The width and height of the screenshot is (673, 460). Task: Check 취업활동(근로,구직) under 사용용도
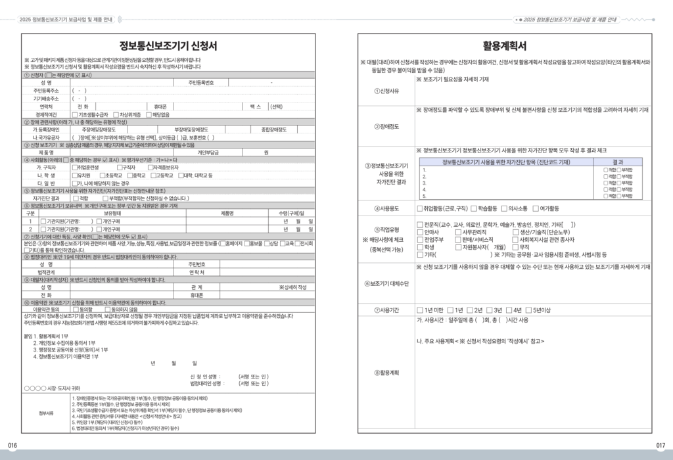pyautogui.click(x=420, y=208)
